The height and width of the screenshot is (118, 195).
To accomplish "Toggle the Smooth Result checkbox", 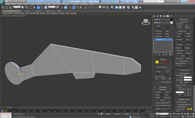I will [x=177, y=102].
